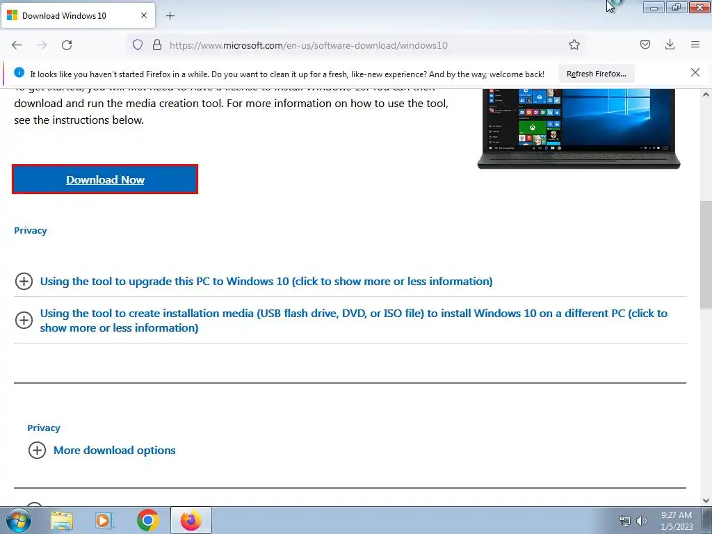The image size is (712, 534).
Task: Click the Firefox taskbar icon
Action: (x=191, y=520)
